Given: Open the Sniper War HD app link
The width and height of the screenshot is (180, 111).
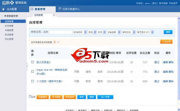Looking at the screenshot, I should pos(52,72).
